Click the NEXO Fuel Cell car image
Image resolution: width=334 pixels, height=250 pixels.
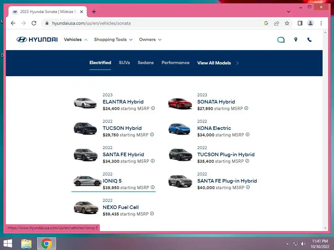(x=86, y=207)
